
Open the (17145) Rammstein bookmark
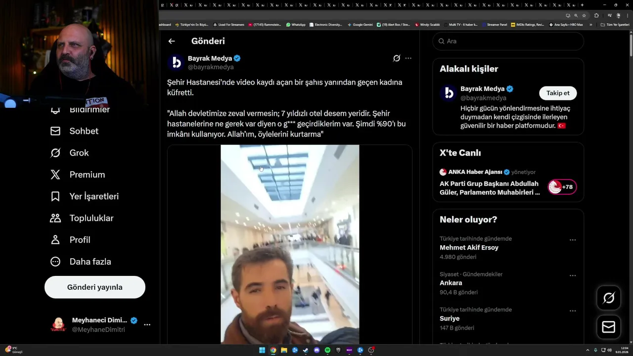coord(265,25)
